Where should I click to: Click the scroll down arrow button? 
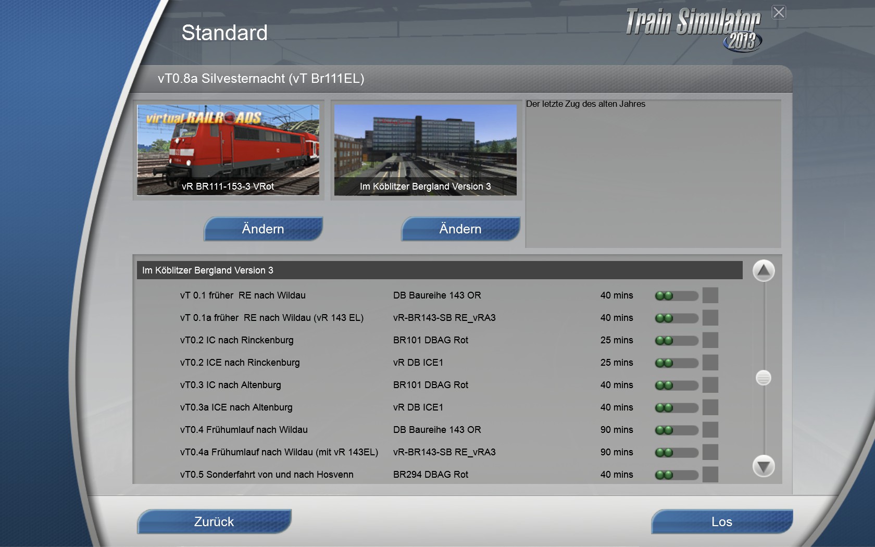click(764, 466)
